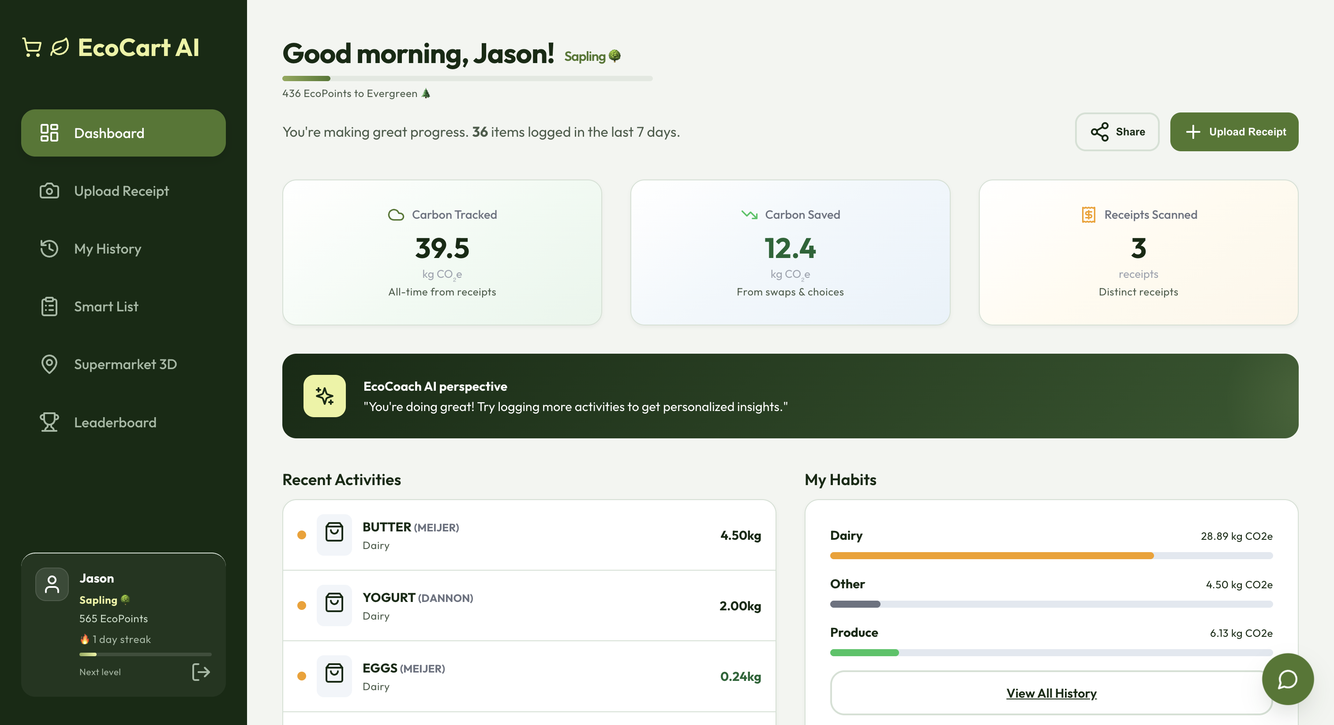Open the View All History link

click(x=1051, y=693)
